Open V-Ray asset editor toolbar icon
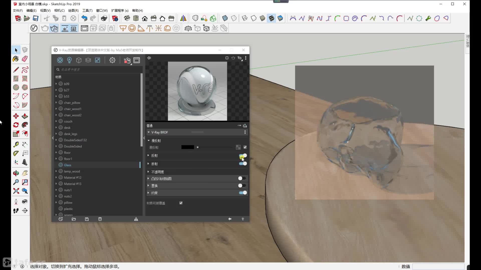This screenshot has height=270, width=481. click(34, 28)
